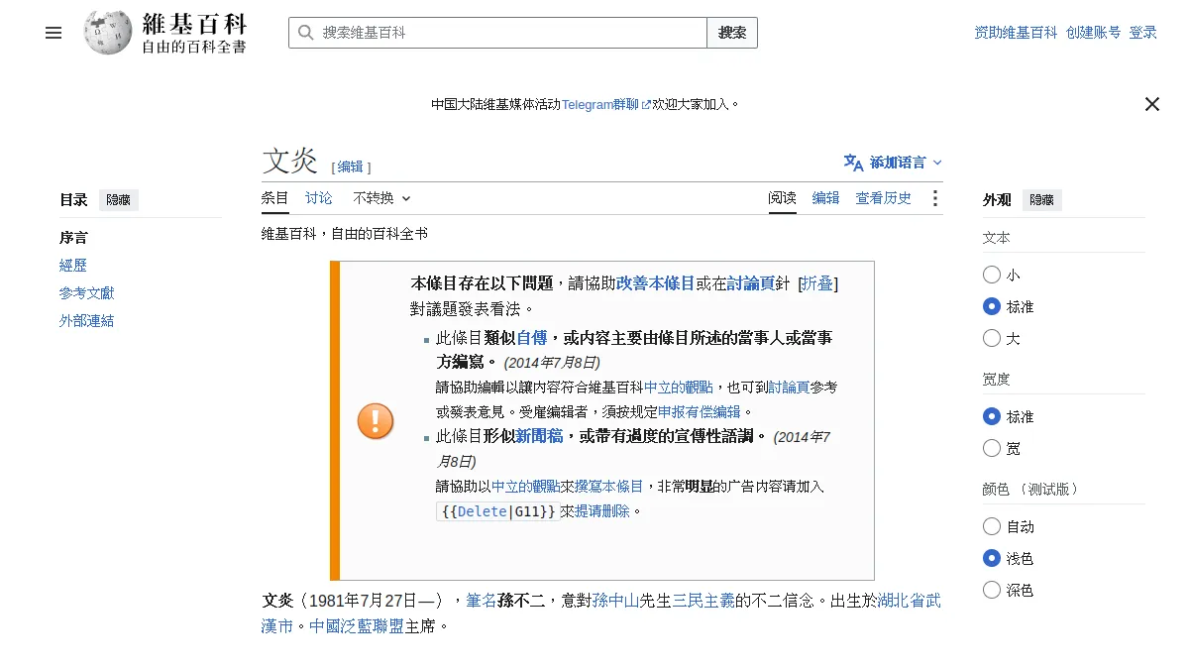Switch to the 讨论 tab
Viewport: 1189px width, 669px height.
319,198
